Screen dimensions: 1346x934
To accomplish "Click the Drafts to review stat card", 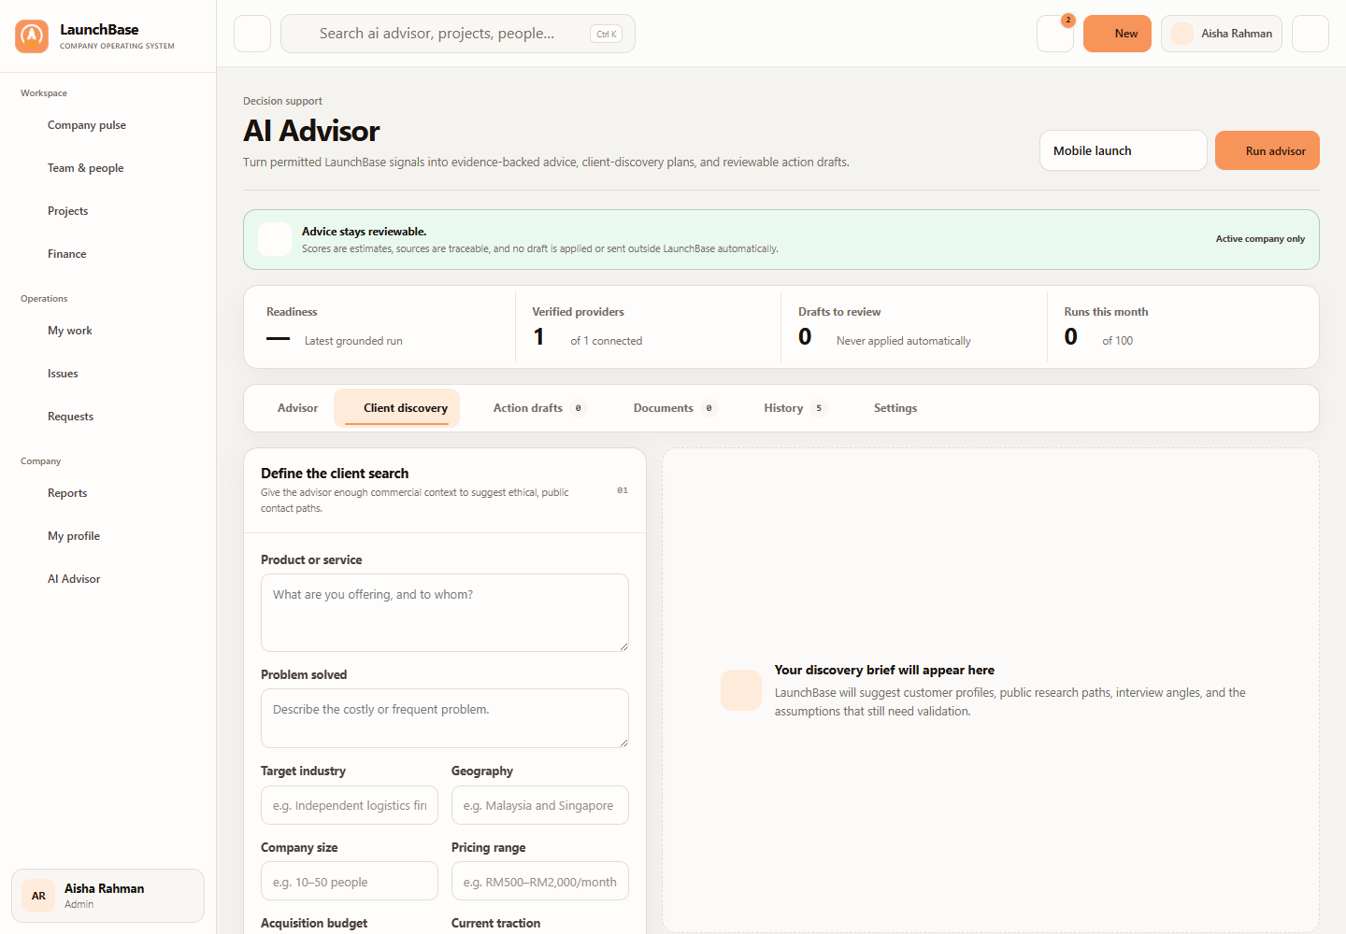I will point(914,327).
